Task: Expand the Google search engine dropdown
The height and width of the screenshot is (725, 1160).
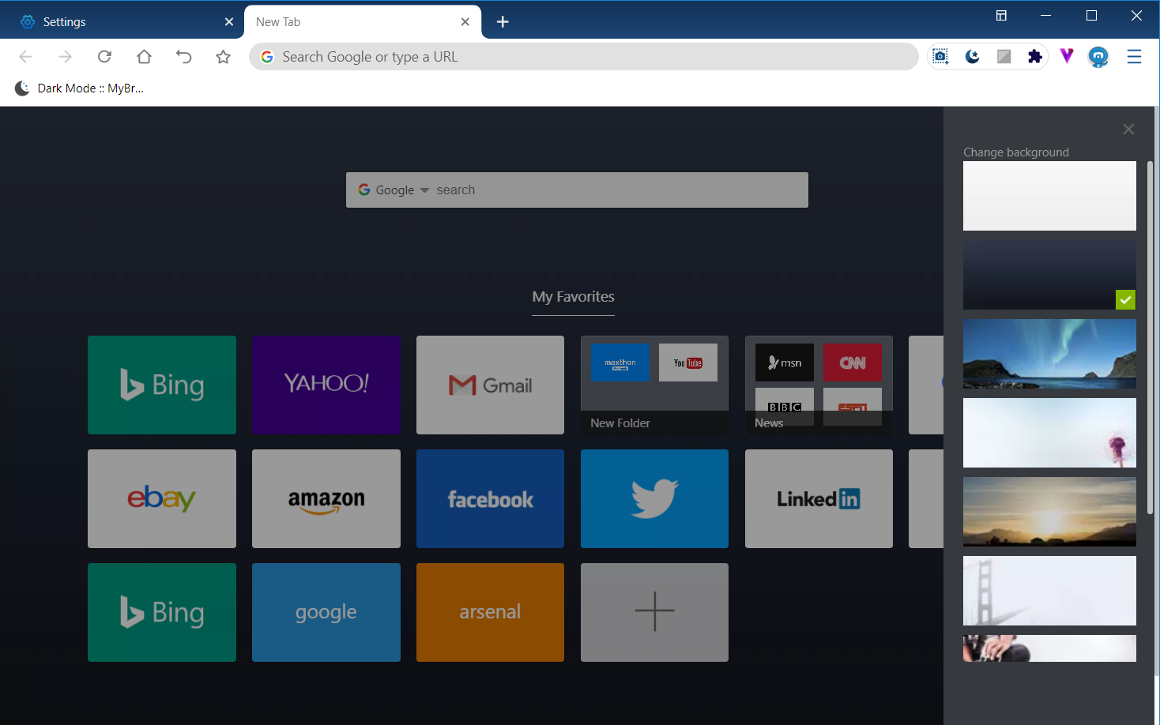Action: coord(424,190)
